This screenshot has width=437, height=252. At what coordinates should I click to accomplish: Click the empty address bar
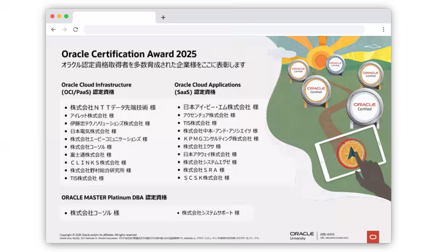[x=224, y=29]
